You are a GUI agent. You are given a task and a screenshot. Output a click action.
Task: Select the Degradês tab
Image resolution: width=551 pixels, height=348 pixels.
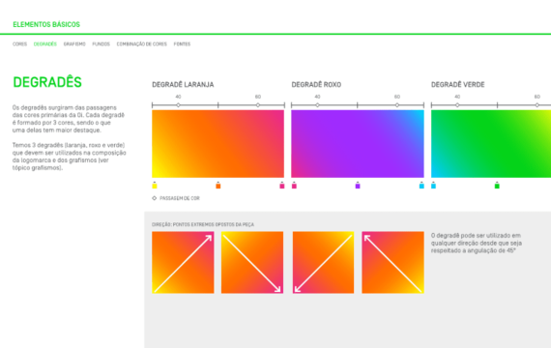45,43
